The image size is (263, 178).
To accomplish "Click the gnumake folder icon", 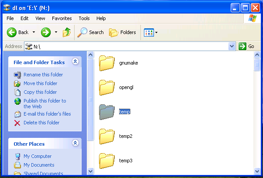I will click(x=107, y=63).
